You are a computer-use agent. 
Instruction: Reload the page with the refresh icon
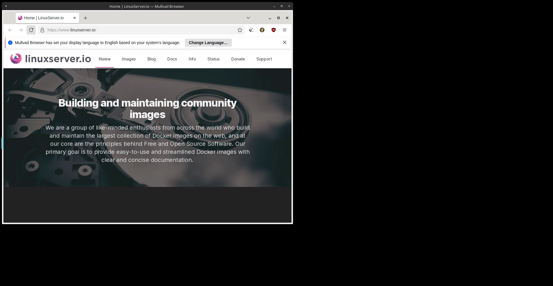coord(31,30)
